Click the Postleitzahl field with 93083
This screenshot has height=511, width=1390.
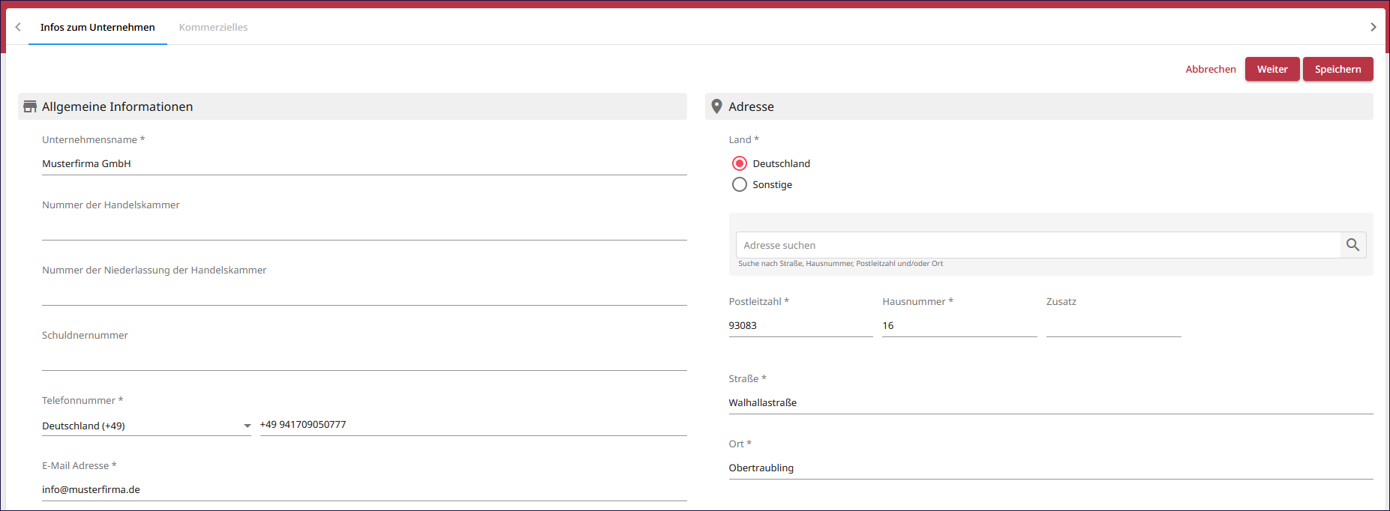point(800,325)
